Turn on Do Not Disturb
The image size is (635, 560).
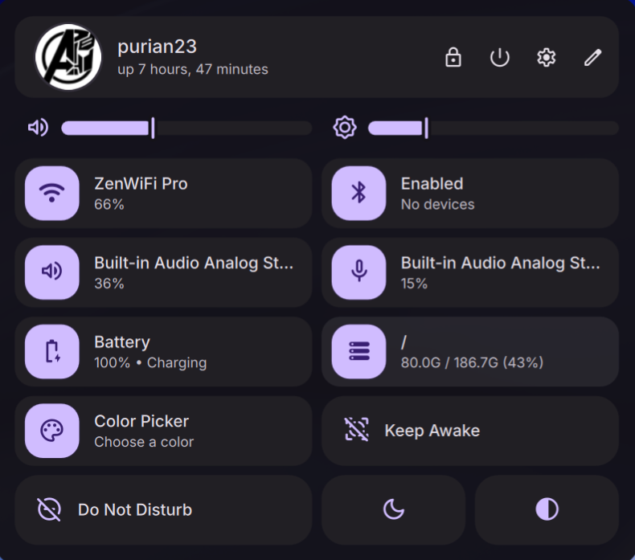tap(163, 510)
